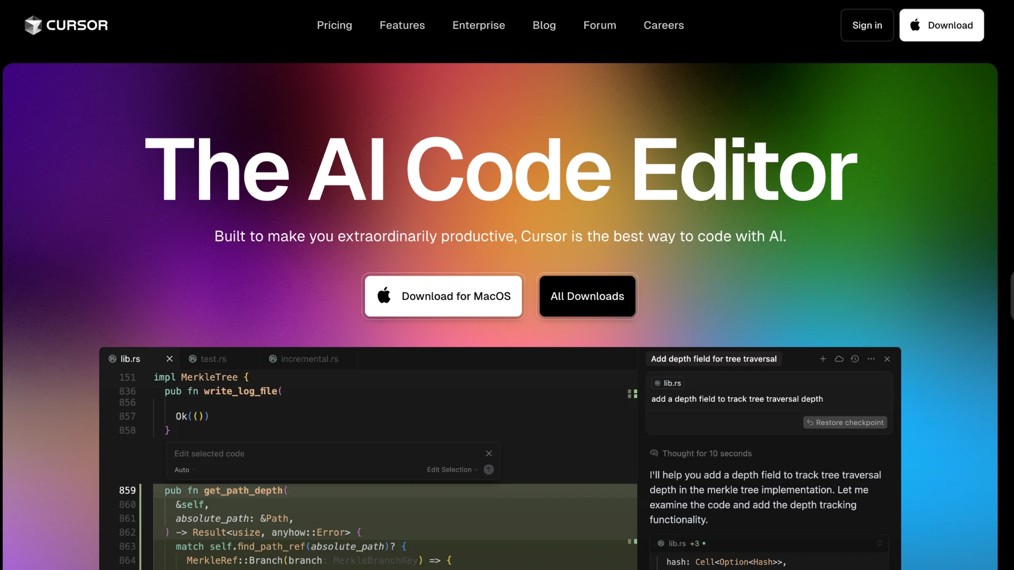Open chat history clock icon

tap(855, 359)
